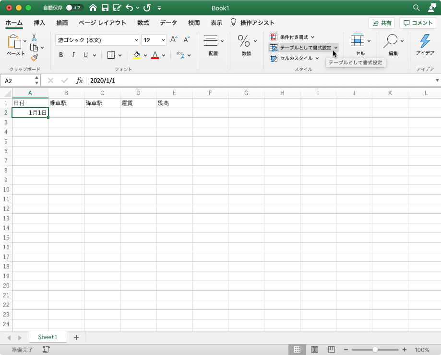Toggle the AutoSave switch

point(74,8)
